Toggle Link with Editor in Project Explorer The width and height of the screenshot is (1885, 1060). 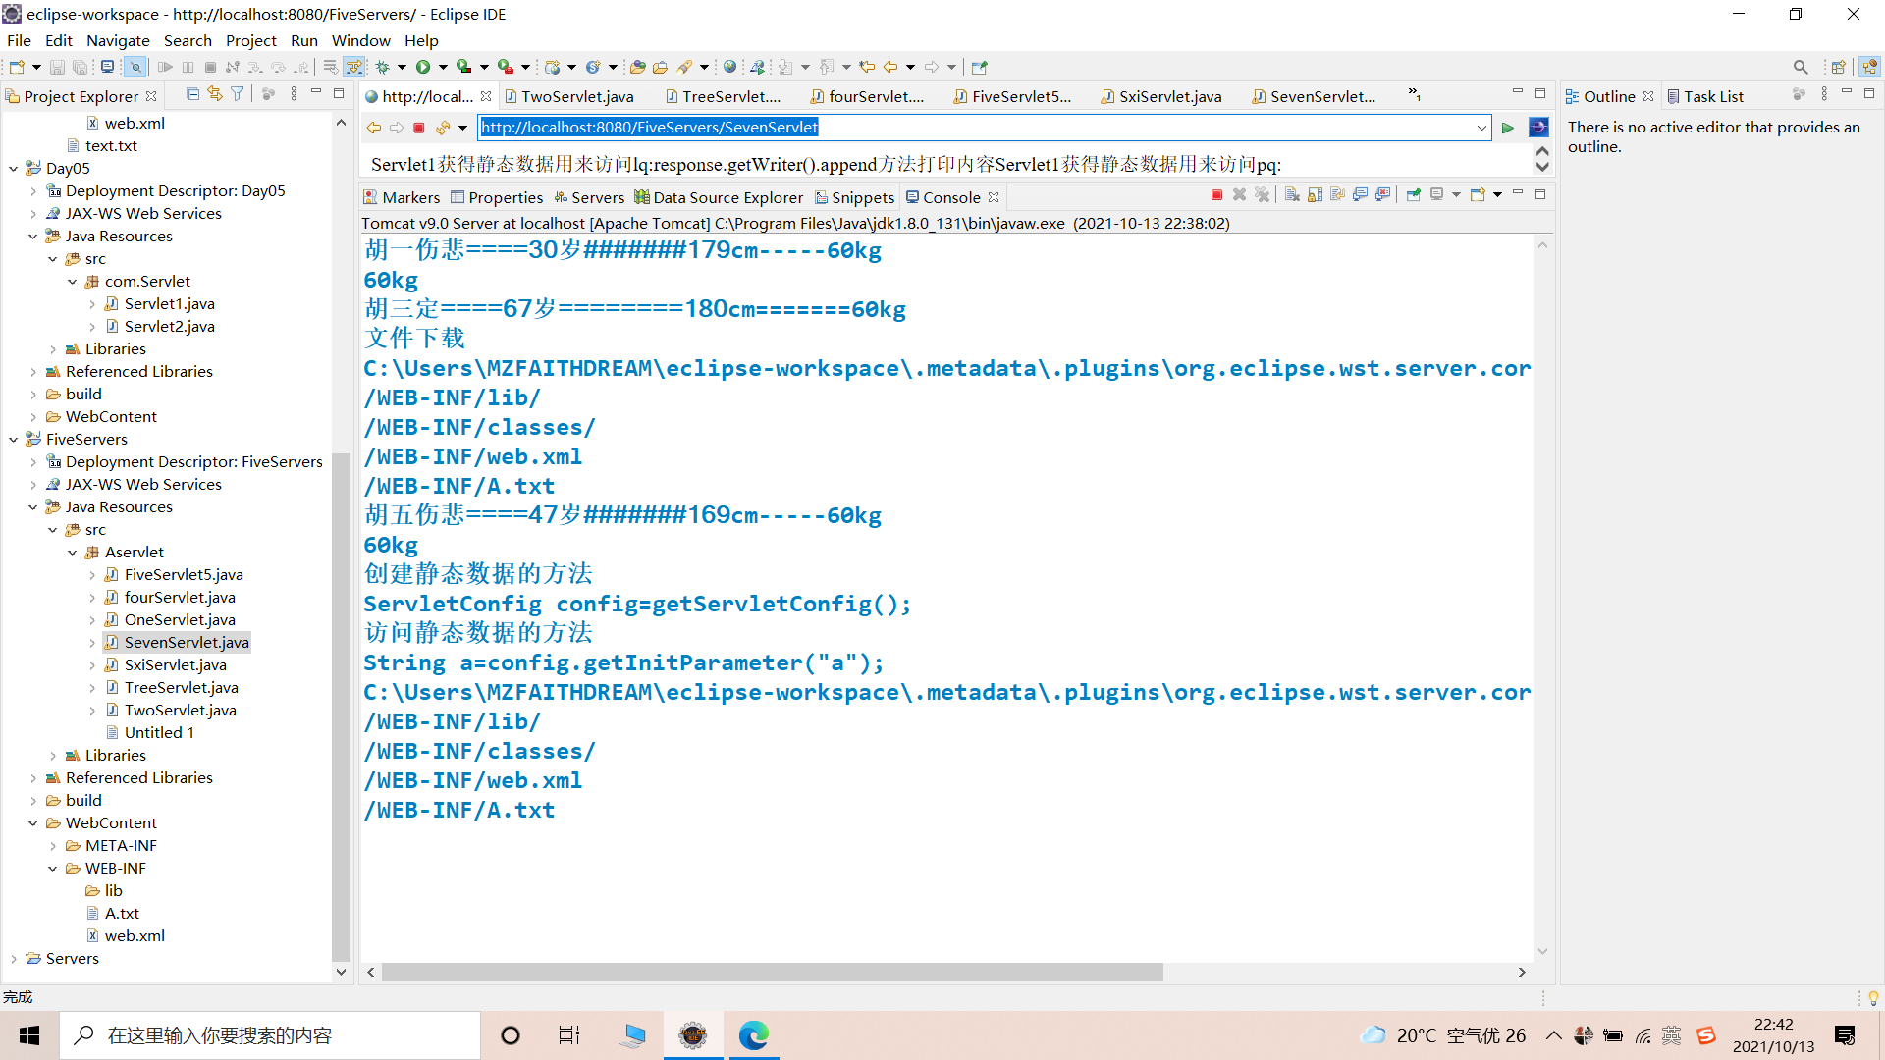[215, 94]
